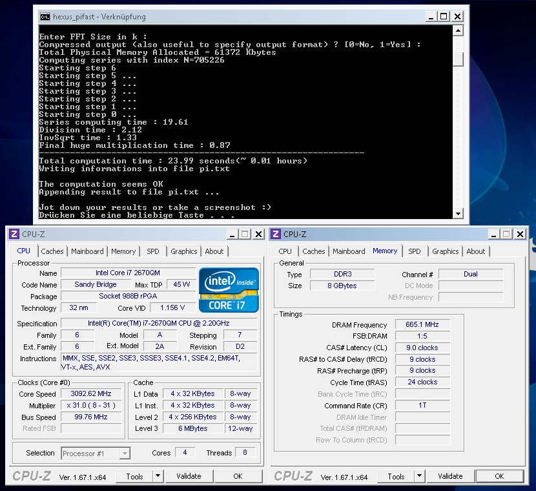
Task: Select SPD tab in the left CPU-Z window
Action: pos(153,251)
